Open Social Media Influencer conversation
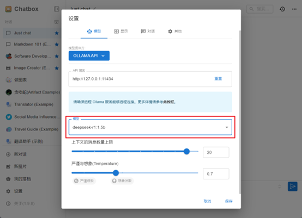Image resolution: width=302 pixels, height=218 pixels. coord(32,117)
